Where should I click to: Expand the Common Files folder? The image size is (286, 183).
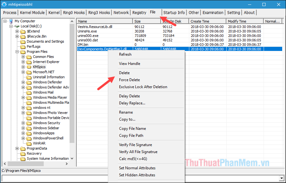[23, 57]
